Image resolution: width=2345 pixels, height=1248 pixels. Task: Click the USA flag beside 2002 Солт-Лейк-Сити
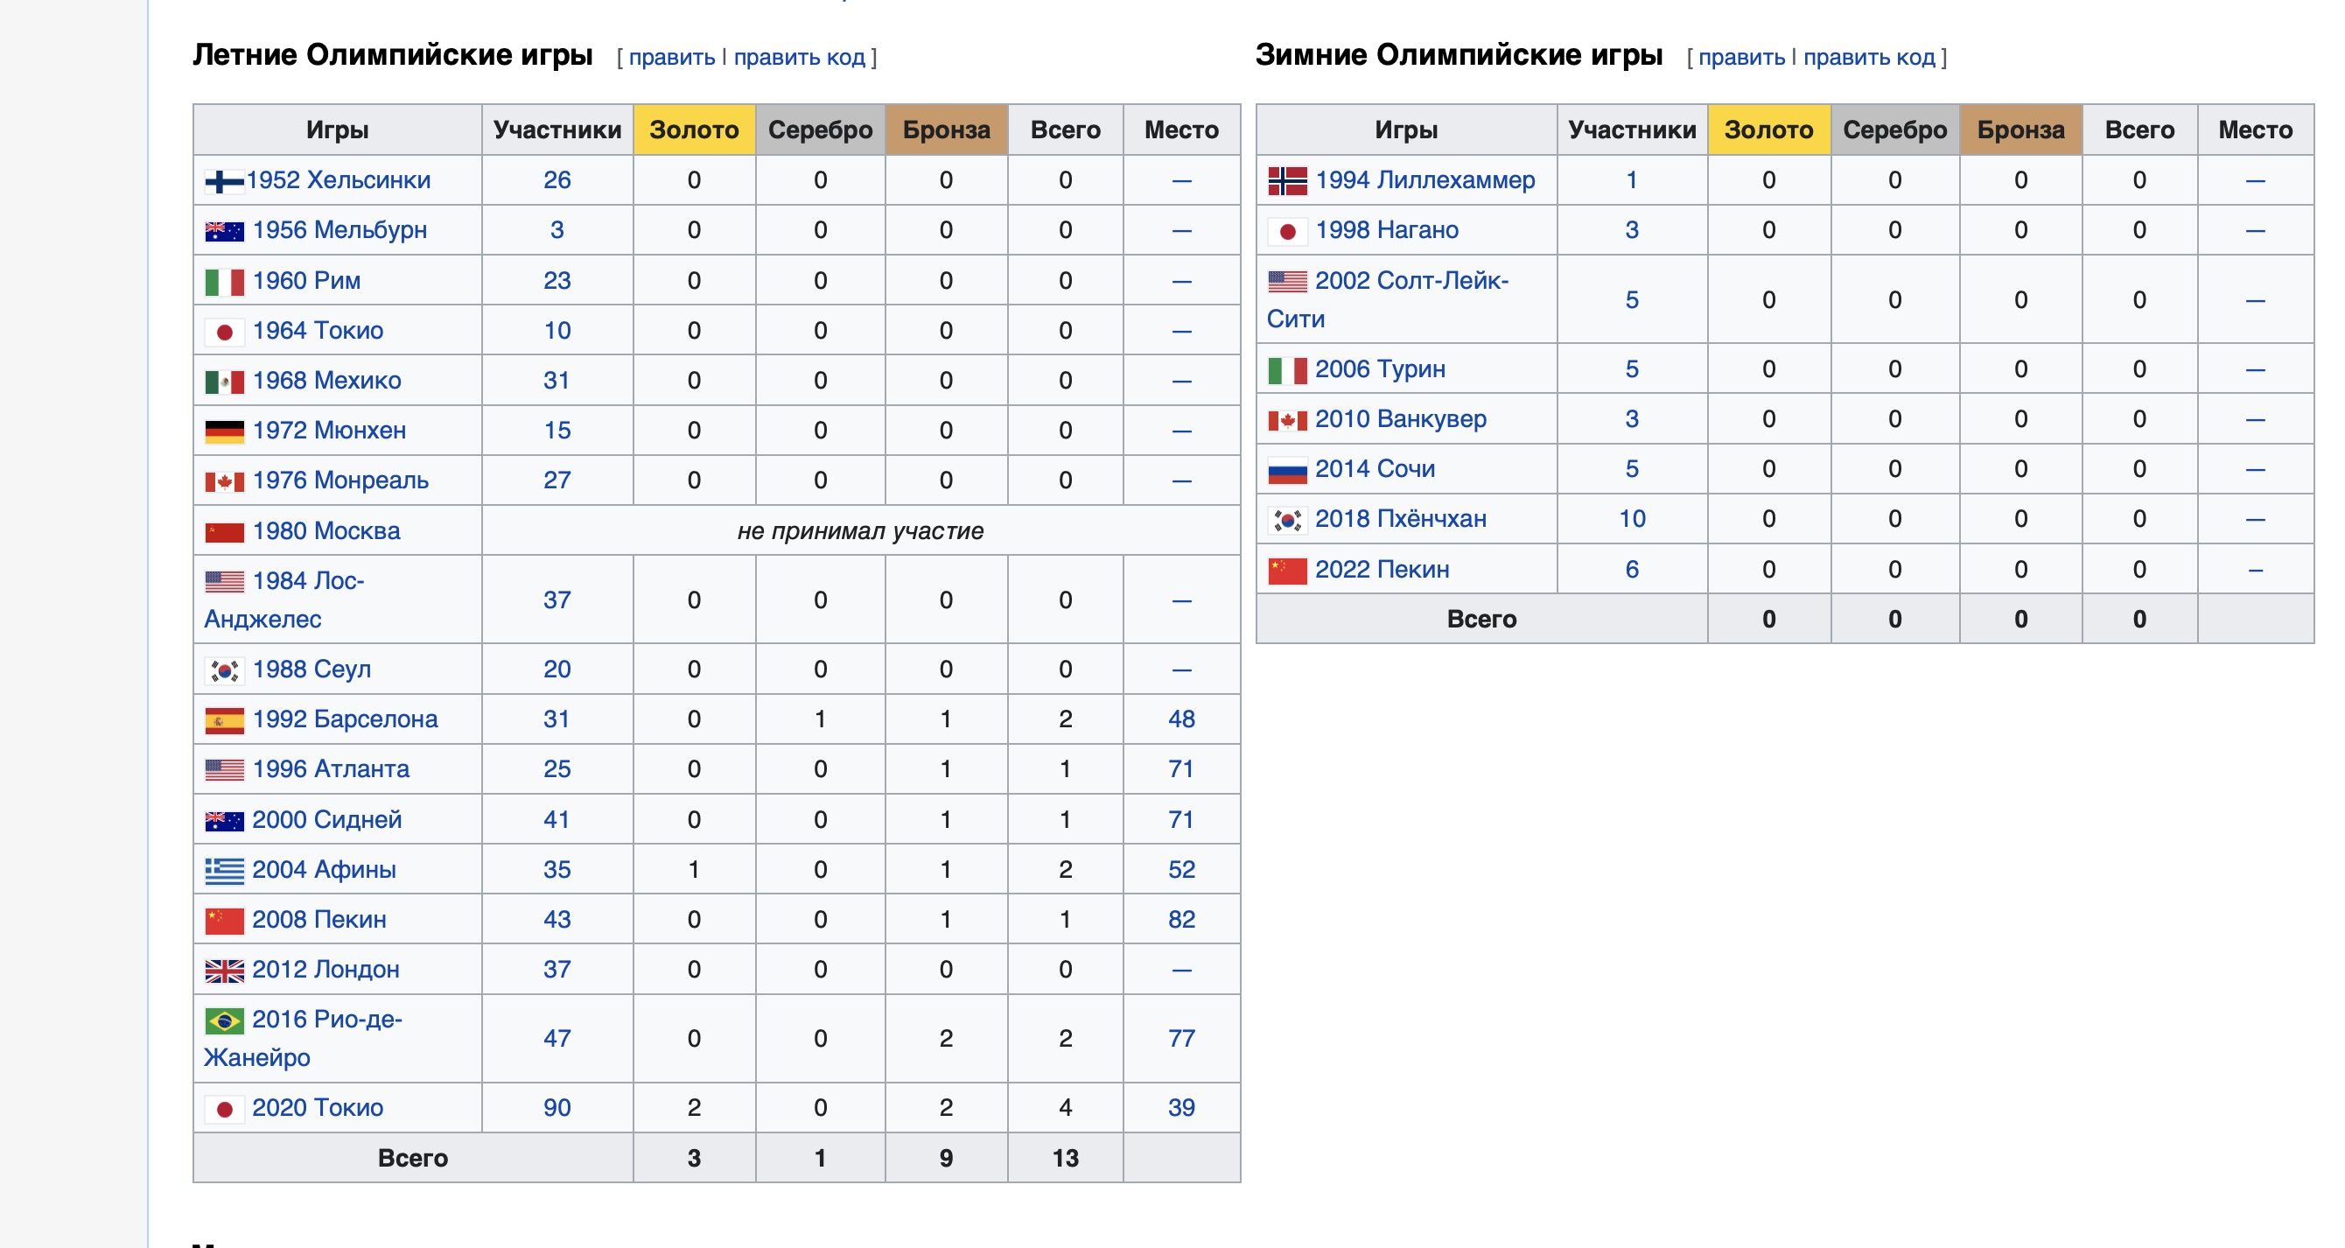pyautogui.click(x=1287, y=281)
